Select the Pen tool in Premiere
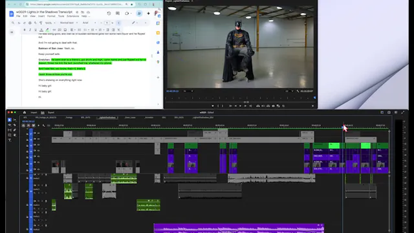This screenshot has height=233, width=414. coord(14,130)
